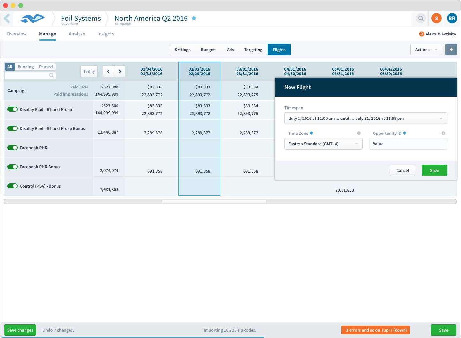Click the 11,446,887 total cell
The height and width of the screenshot is (338, 461).
(108, 132)
